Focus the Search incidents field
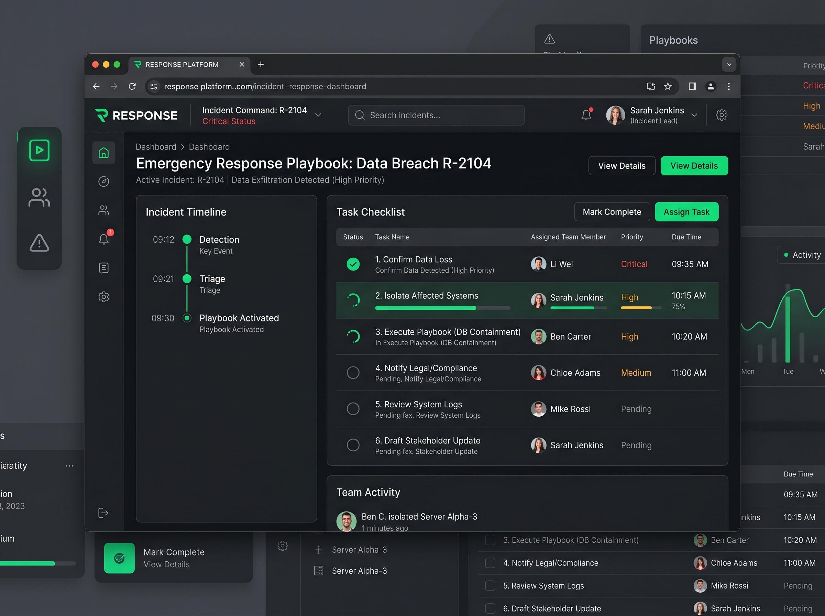 click(x=436, y=115)
